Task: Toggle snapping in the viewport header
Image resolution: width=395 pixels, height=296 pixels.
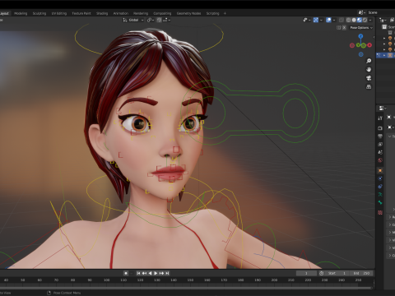Action: point(159,20)
